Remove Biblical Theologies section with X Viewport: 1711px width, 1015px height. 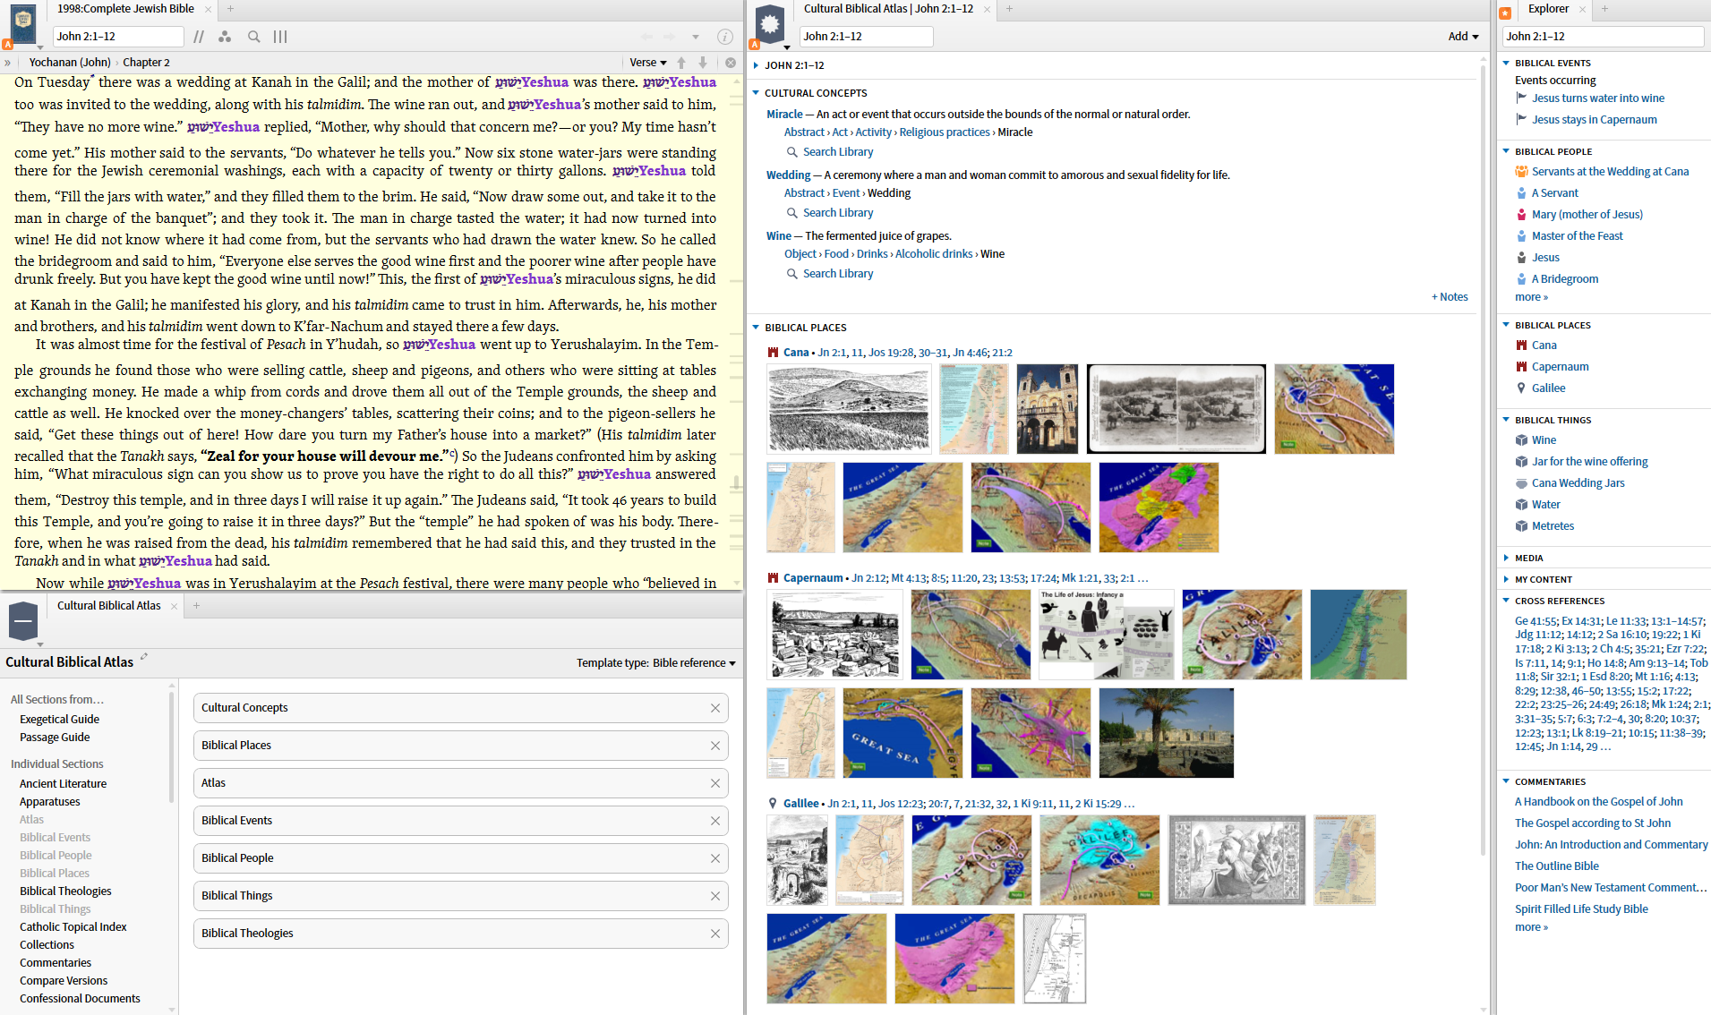click(715, 934)
